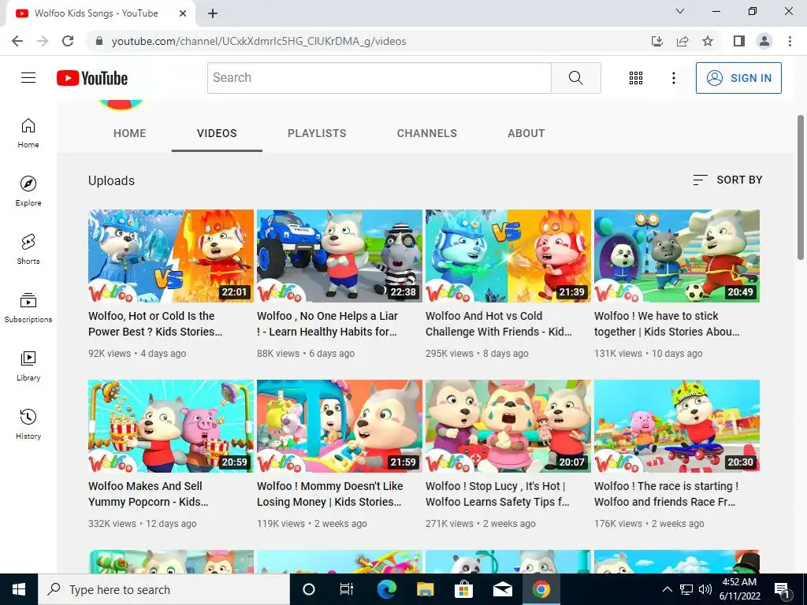Screen dimensions: 807x605
Task: Open the Windows Start menu
Action: (19, 589)
